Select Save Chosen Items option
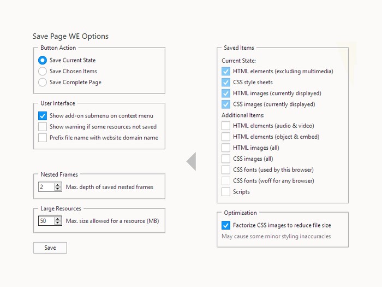 pos(43,71)
